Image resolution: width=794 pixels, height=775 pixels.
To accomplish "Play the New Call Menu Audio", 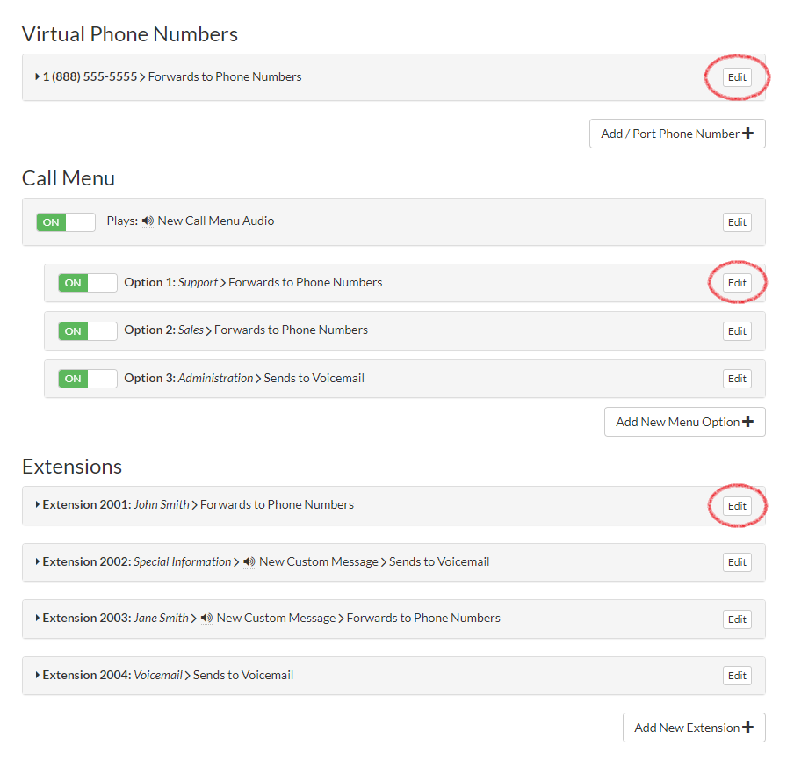I will coord(148,221).
